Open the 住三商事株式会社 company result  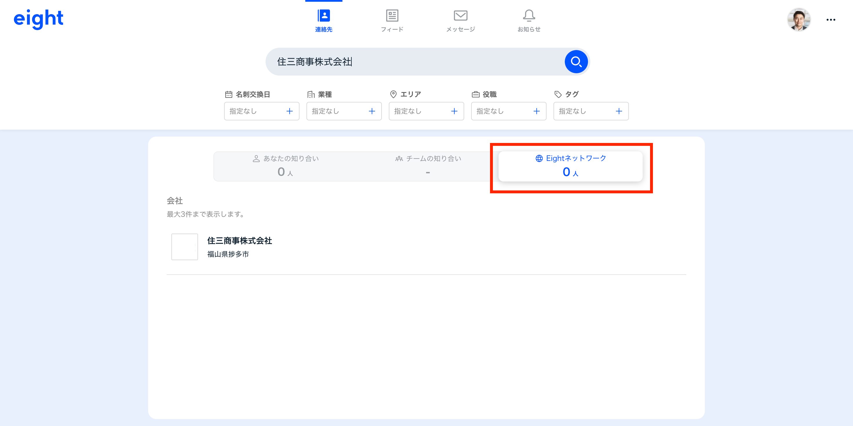(x=427, y=247)
